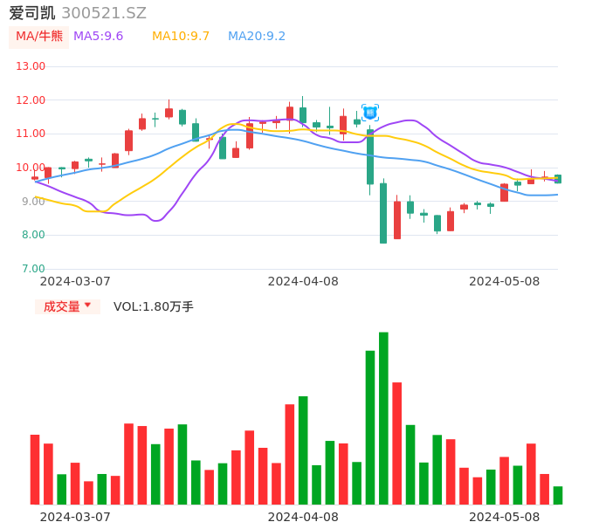Click the rightmost candlestick on the price chart
Viewport: 599px width, 529px height.
[558, 179]
